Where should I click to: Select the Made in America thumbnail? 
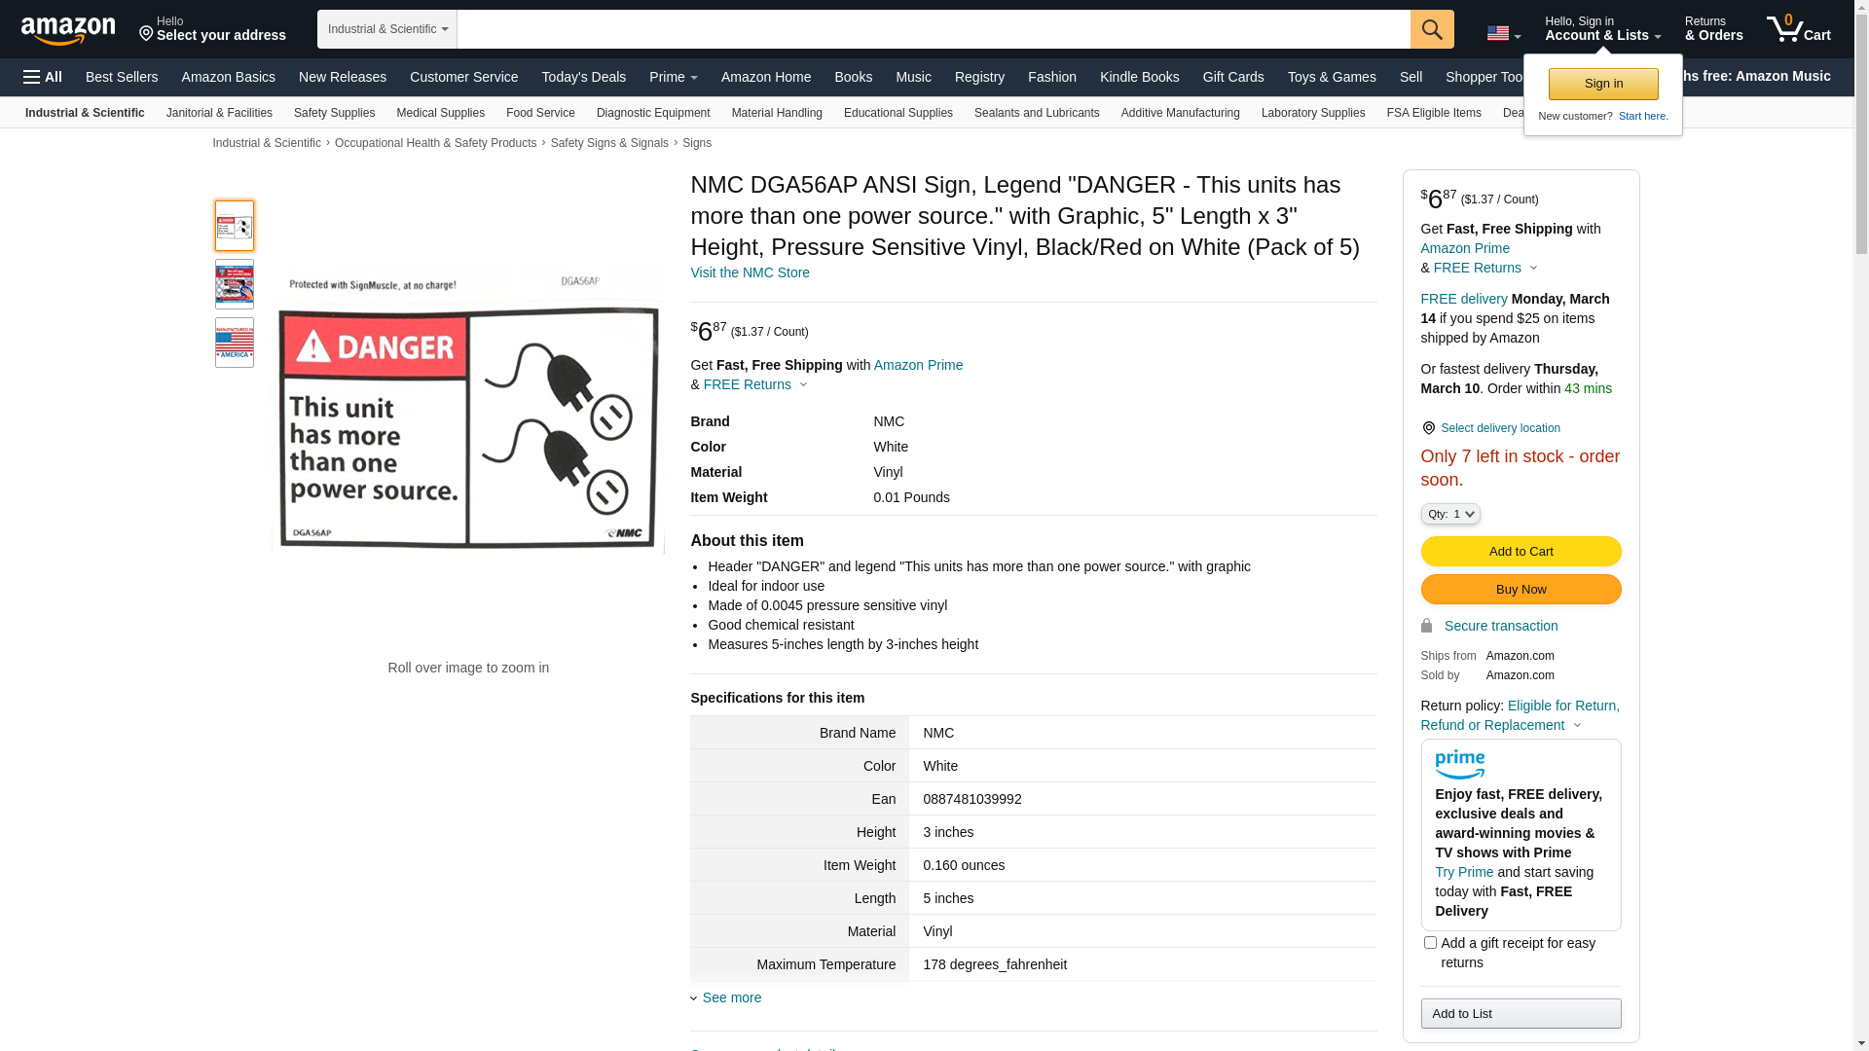(235, 343)
